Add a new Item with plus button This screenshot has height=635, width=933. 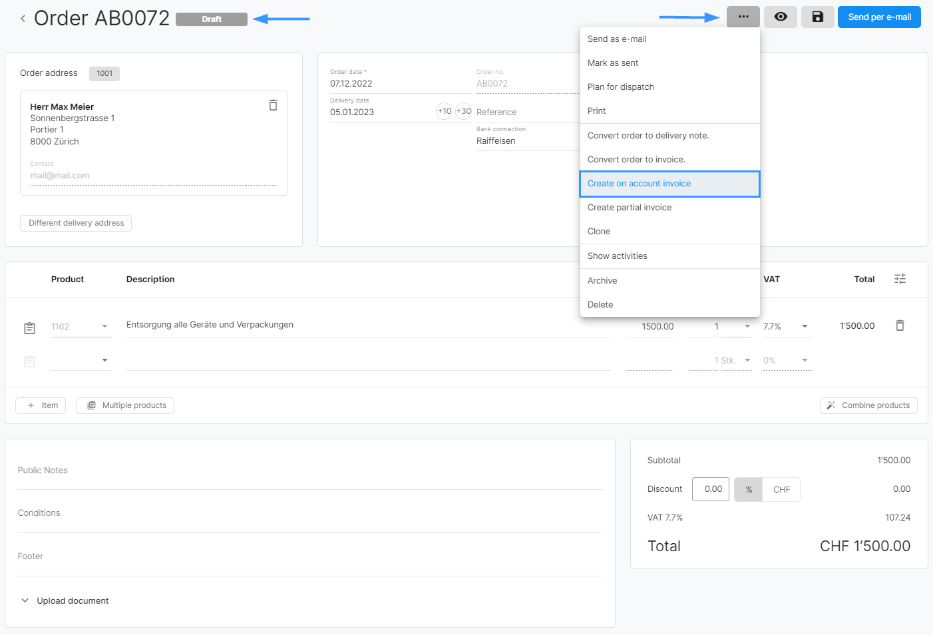[x=41, y=405]
